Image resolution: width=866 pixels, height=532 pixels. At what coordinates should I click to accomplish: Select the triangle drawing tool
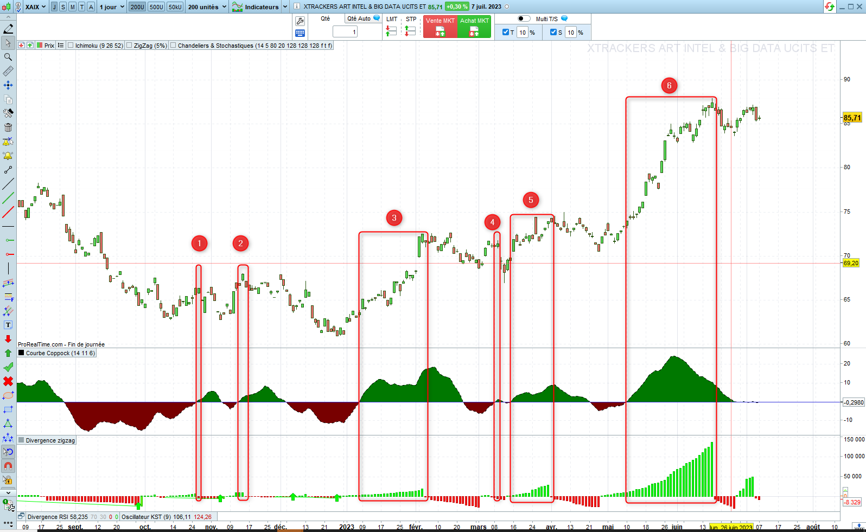tap(8, 424)
